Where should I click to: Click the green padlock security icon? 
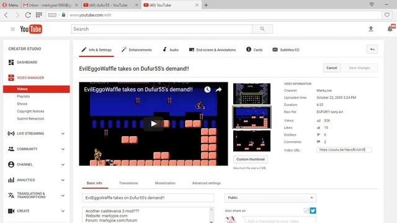pos(63,15)
